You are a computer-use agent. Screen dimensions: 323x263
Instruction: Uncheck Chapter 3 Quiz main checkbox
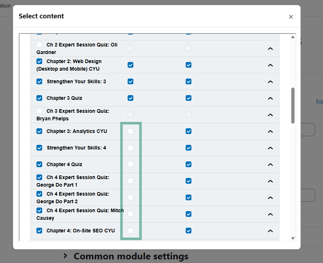pos(39,98)
